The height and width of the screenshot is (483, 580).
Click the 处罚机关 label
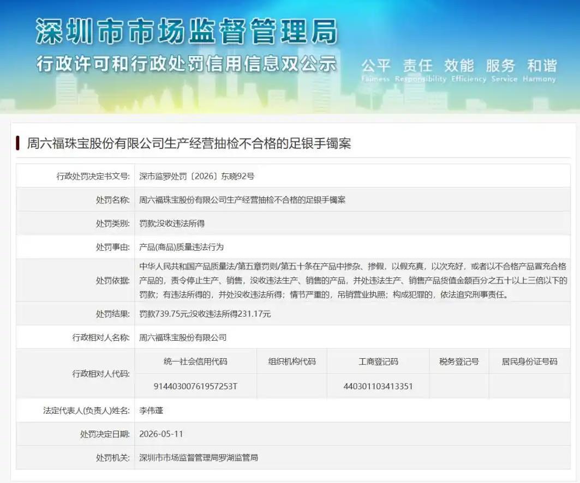tap(113, 458)
